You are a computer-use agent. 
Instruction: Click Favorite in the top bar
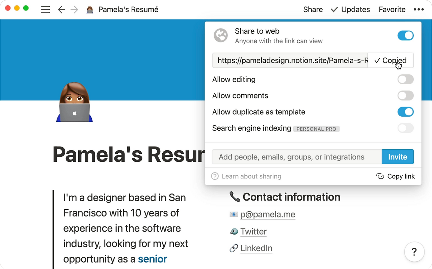392,10
